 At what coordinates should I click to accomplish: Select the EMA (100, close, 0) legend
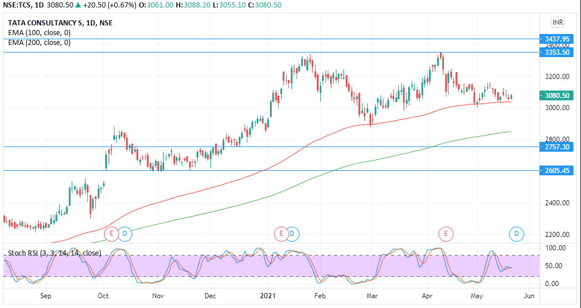coord(39,33)
